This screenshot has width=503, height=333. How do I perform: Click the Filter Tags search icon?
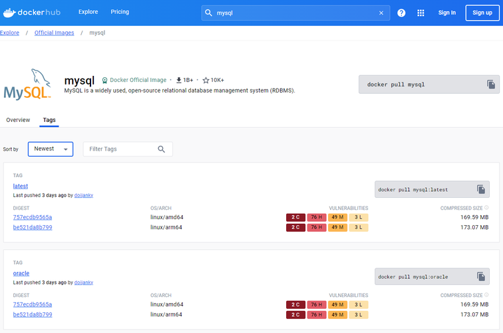(x=162, y=149)
